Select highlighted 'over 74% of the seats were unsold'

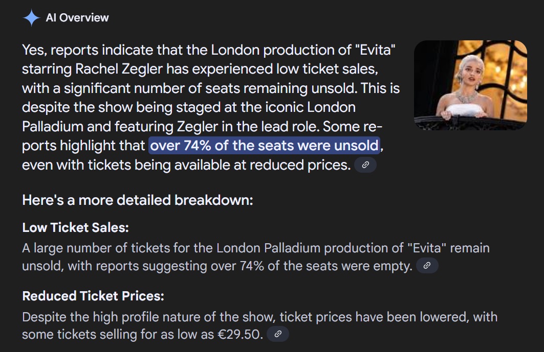point(265,146)
